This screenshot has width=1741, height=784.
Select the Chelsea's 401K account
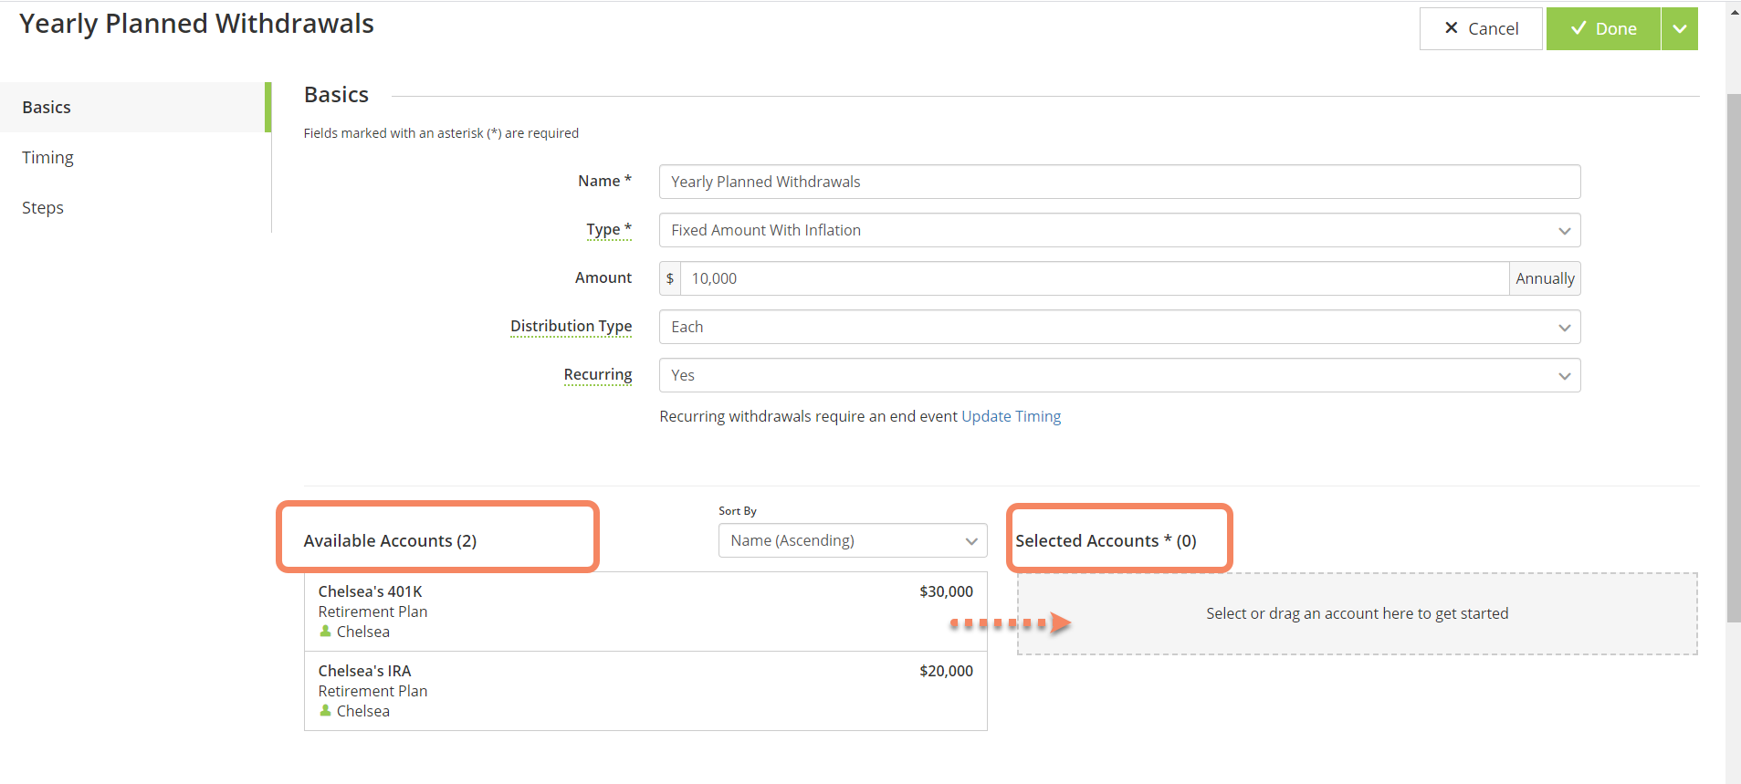[x=645, y=612]
